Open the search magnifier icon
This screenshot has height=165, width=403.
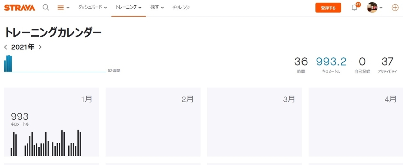pos(46,7)
